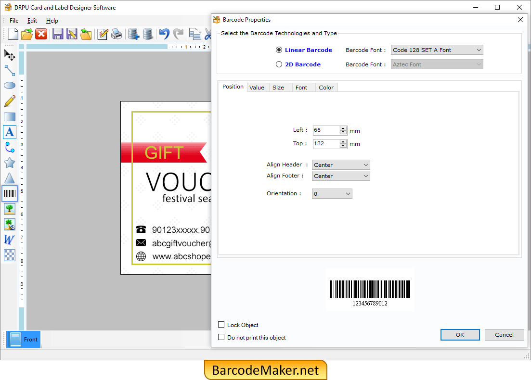This screenshot has height=380, width=531.
Task: Select the Pencil tool
Action: click(10, 101)
